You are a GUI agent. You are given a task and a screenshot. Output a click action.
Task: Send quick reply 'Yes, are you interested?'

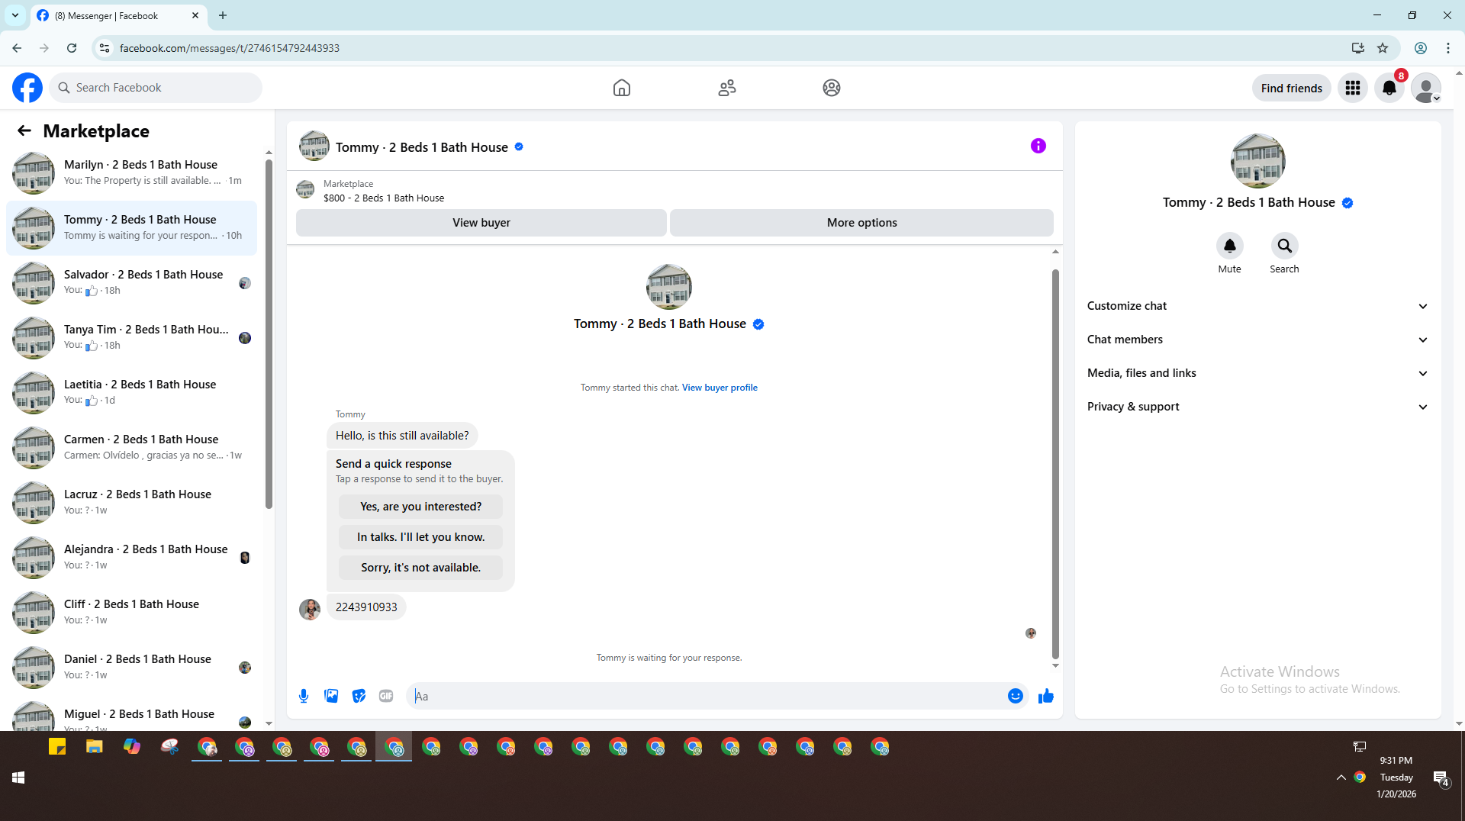click(x=421, y=507)
